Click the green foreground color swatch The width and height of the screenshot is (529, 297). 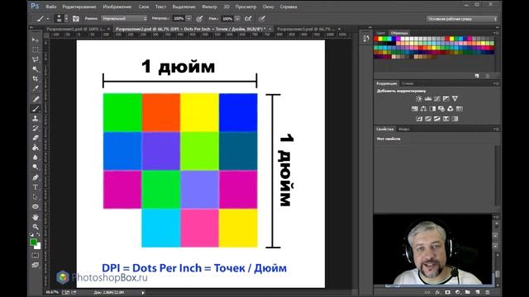click(x=33, y=242)
